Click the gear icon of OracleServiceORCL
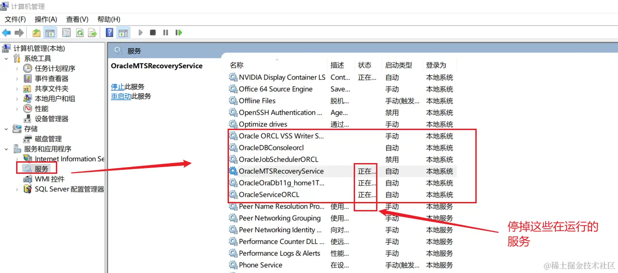Viewport: 618px width, 273px height. pyautogui.click(x=233, y=194)
